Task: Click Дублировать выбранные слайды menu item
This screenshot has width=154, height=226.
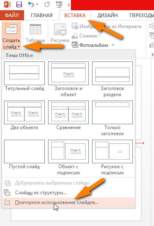Action: (x=68, y=183)
